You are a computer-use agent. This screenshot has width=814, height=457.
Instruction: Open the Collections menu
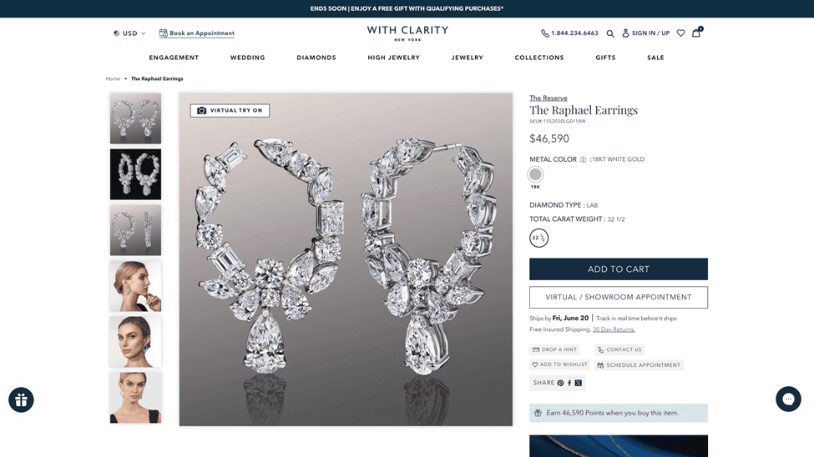[538, 58]
